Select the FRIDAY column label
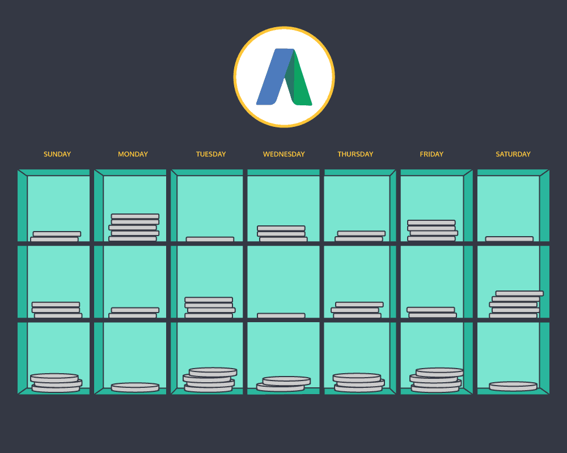The width and height of the screenshot is (567, 453). pyautogui.click(x=431, y=154)
